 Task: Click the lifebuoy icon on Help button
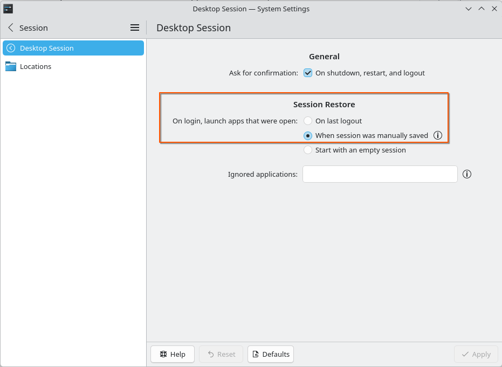tap(163, 354)
